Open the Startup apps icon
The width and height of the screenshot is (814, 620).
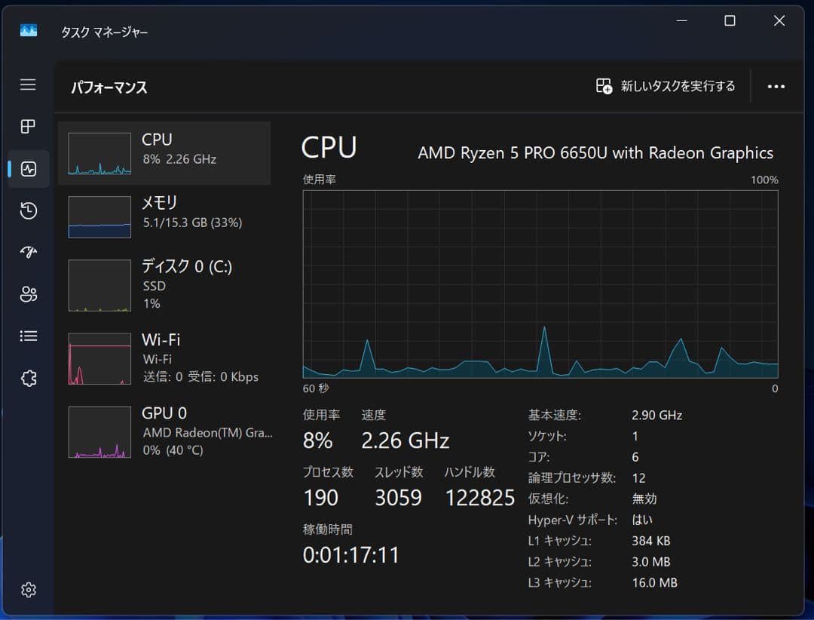(29, 252)
